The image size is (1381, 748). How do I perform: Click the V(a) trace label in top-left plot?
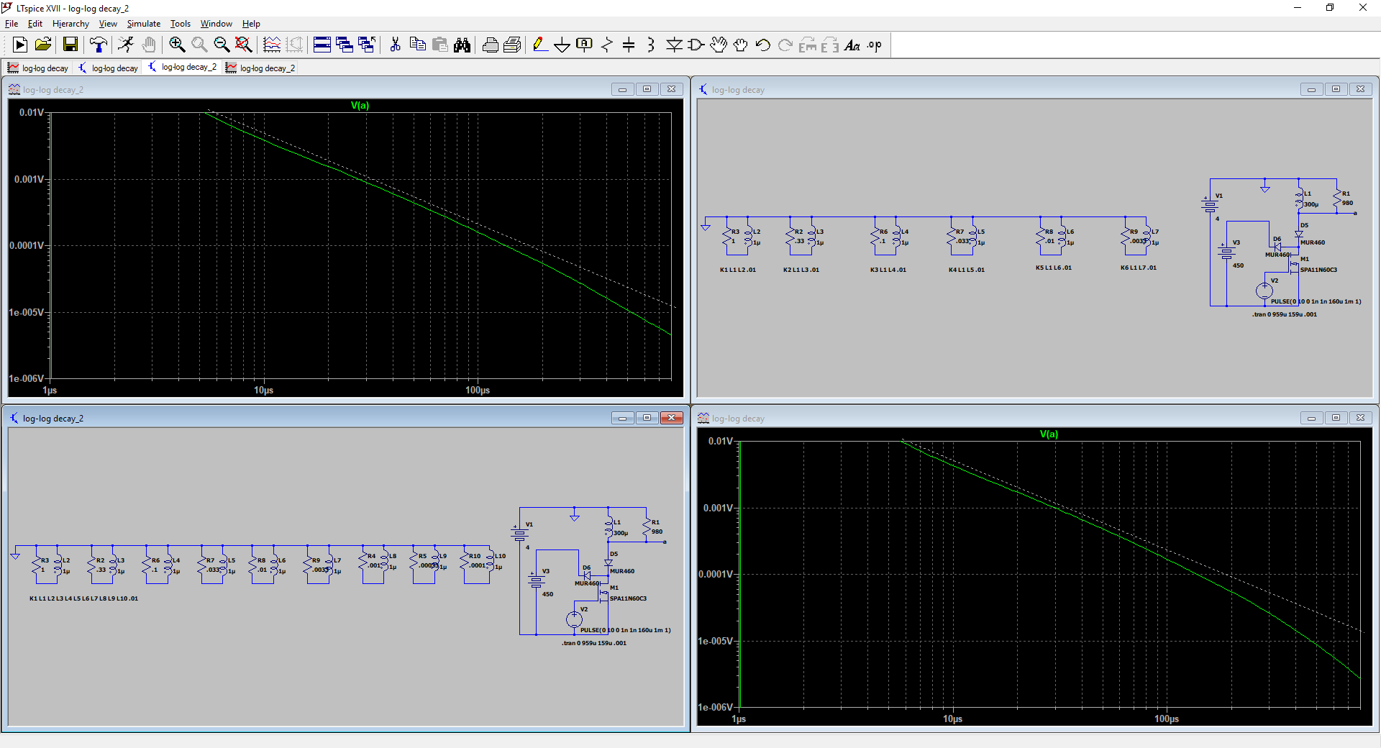360,106
